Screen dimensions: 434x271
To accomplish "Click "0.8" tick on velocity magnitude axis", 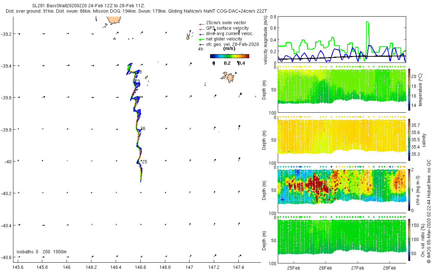I will [273, 17].
